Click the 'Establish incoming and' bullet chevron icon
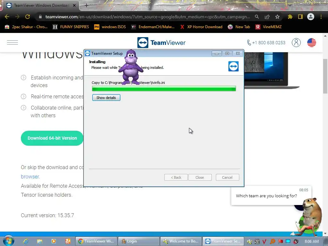The image size is (328, 246). point(24,78)
